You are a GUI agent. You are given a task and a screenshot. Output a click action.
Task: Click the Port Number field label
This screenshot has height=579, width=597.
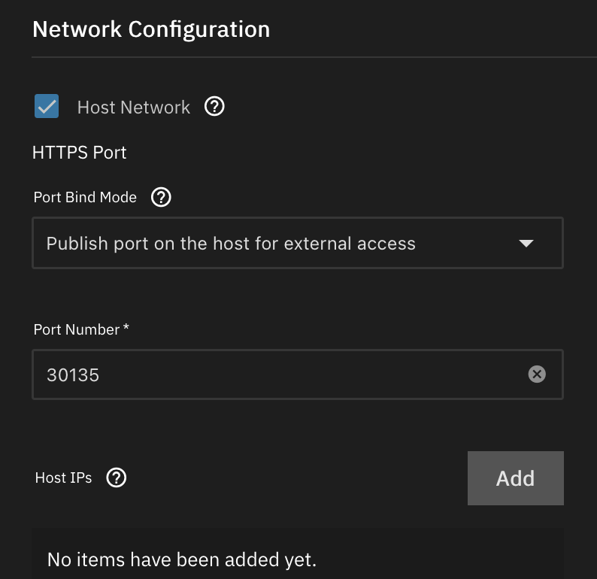pyautogui.click(x=77, y=329)
